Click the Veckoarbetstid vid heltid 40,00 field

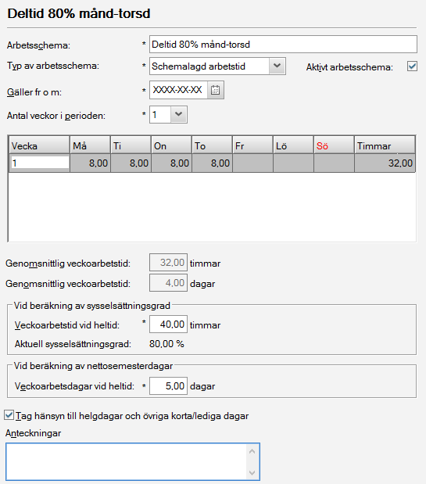pyautogui.click(x=168, y=324)
